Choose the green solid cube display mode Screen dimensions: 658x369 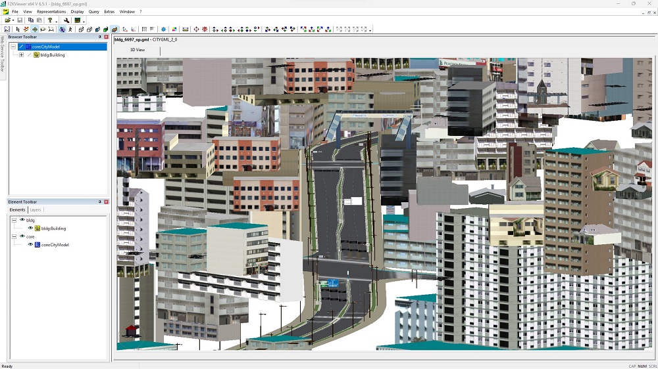[106, 30]
